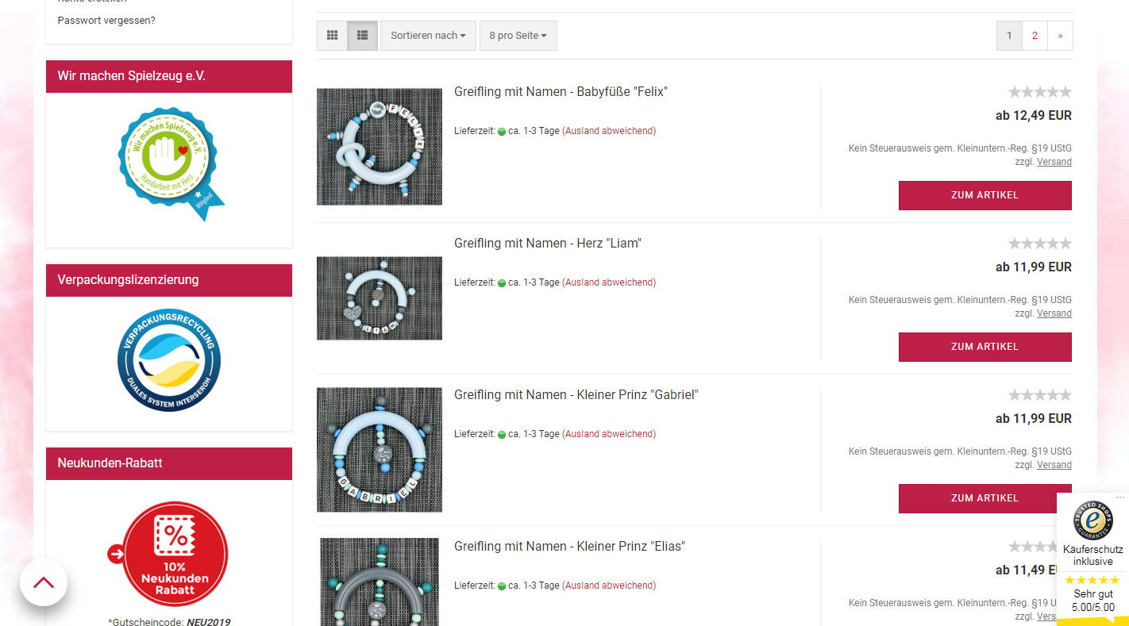Click price ab 11,99 EUR for Liam

tap(1033, 267)
